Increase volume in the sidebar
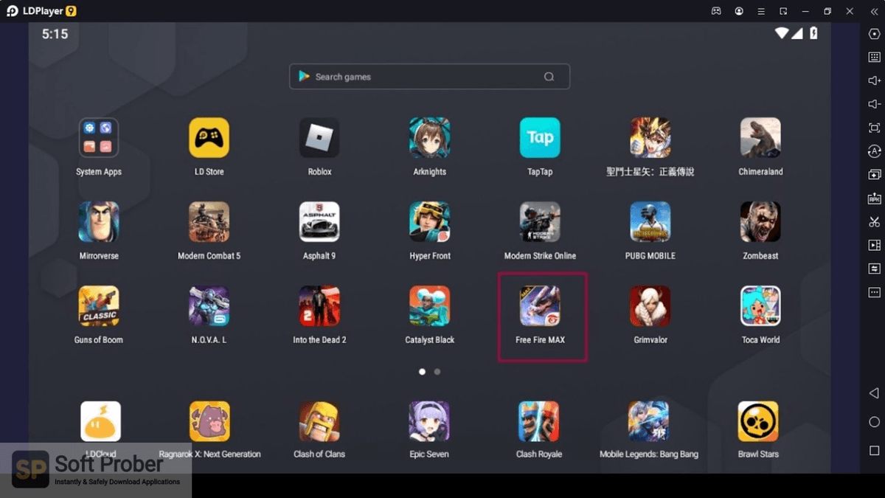The height and width of the screenshot is (498, 885). point(874,80)
